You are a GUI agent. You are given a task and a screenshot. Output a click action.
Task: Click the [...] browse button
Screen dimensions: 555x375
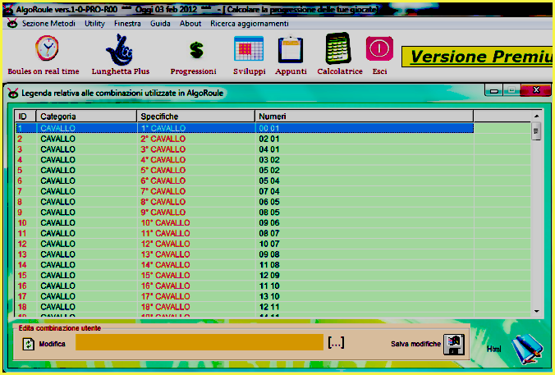[336, 342]
